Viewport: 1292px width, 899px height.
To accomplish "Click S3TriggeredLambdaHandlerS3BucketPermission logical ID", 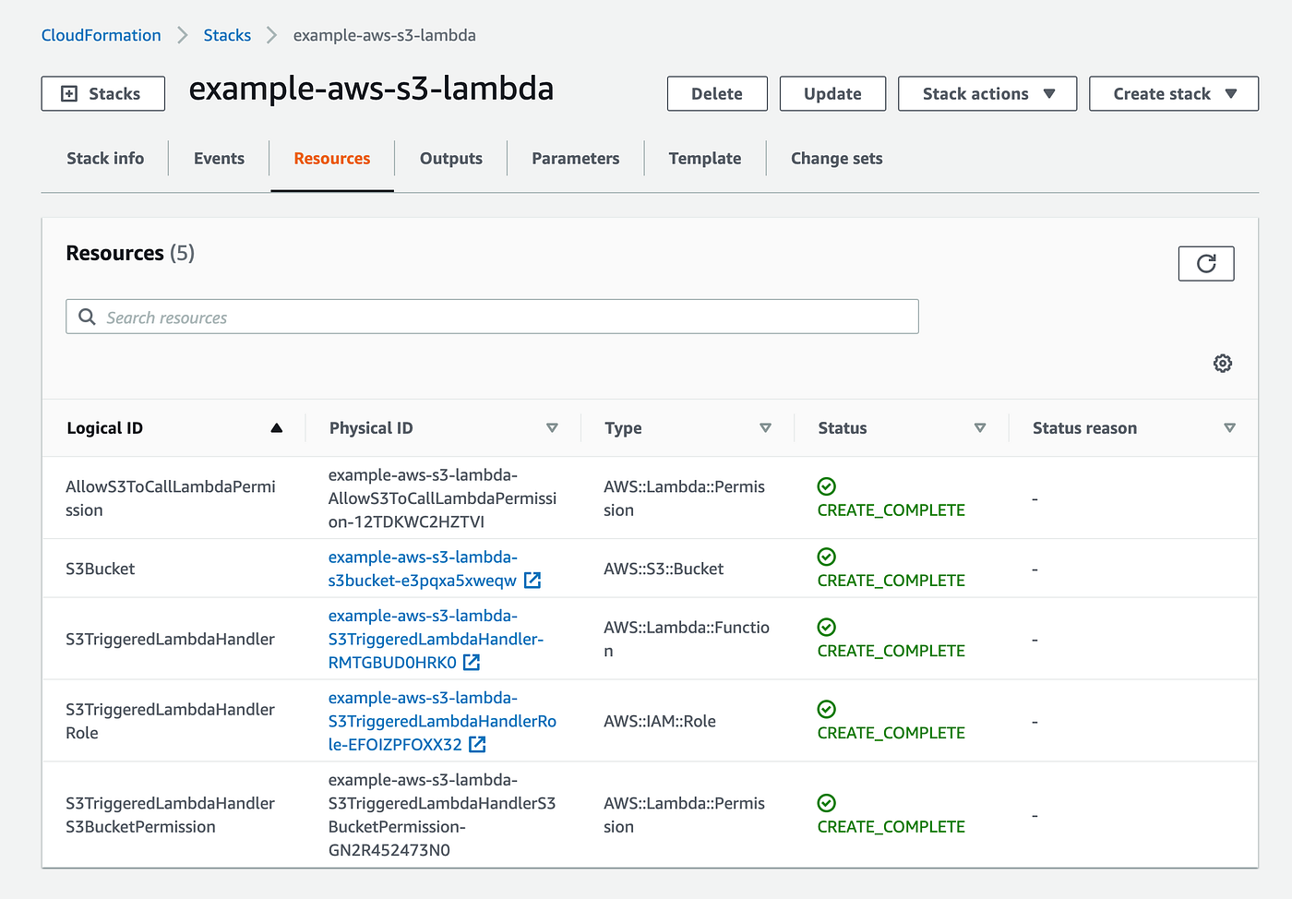I will tap(171, 815).
